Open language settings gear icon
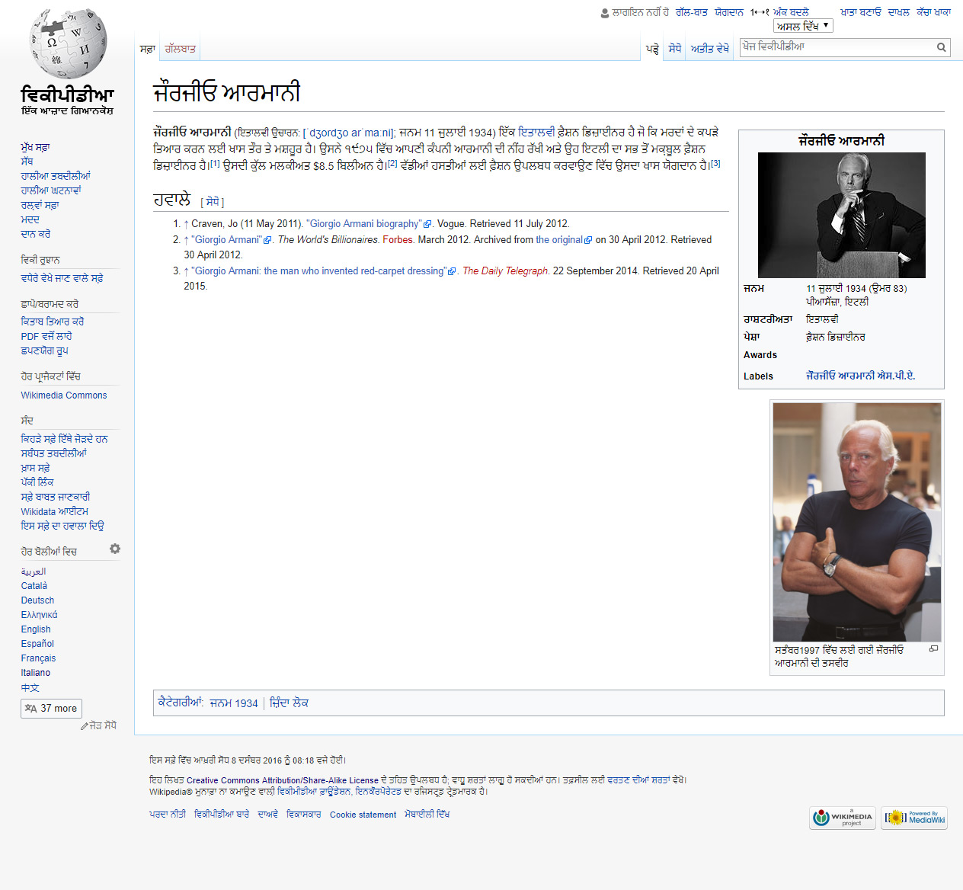Screen dimensions: 963x890 click(x=115, y=549)
